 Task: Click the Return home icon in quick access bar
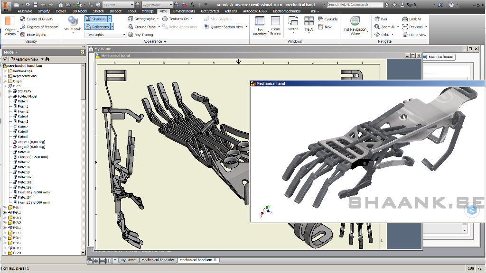click(x=60, y=5)
